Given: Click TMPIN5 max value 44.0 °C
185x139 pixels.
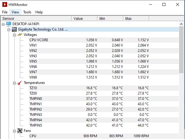Looking at the screenshot, I should click(143, 125).
